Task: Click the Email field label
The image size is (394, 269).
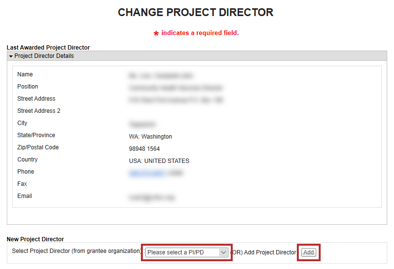Action: [25, 196]
